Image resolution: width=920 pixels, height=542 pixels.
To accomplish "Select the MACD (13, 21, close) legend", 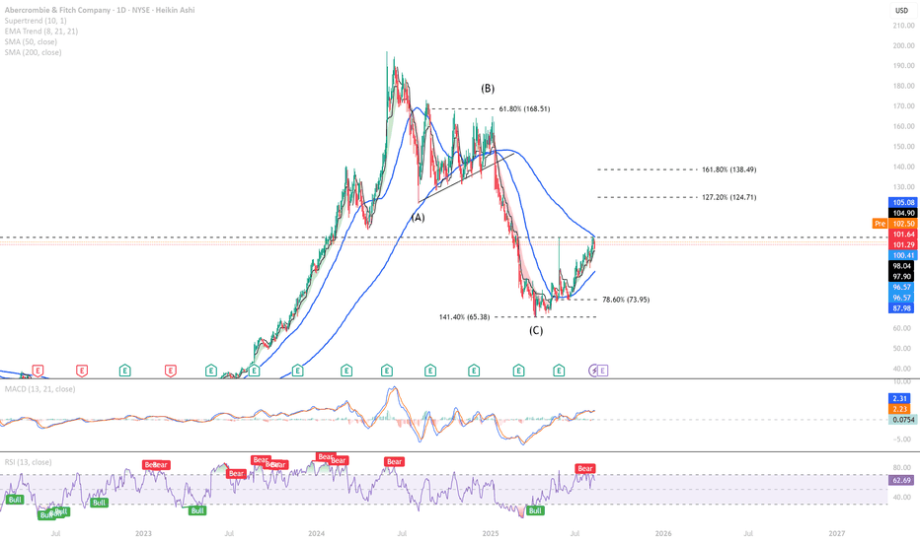I will (39, 389).
